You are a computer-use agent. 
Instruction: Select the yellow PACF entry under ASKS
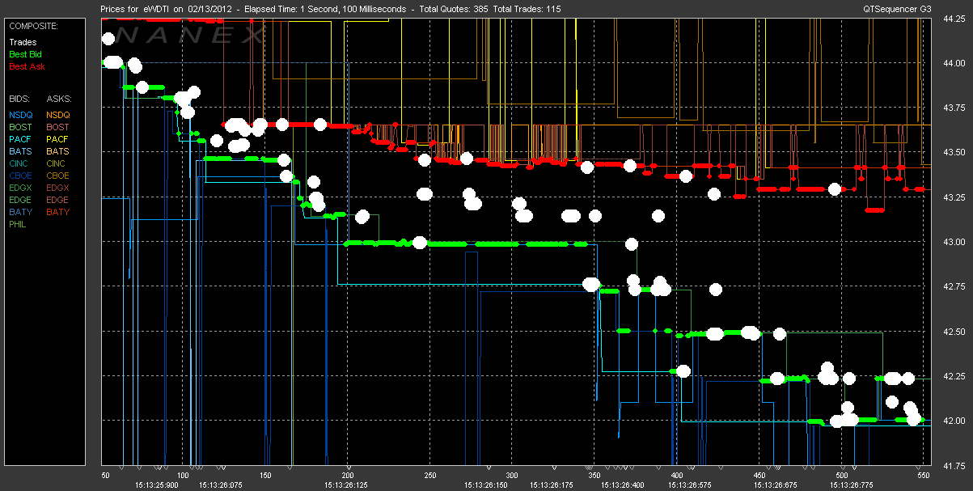[x=57, y=139]
